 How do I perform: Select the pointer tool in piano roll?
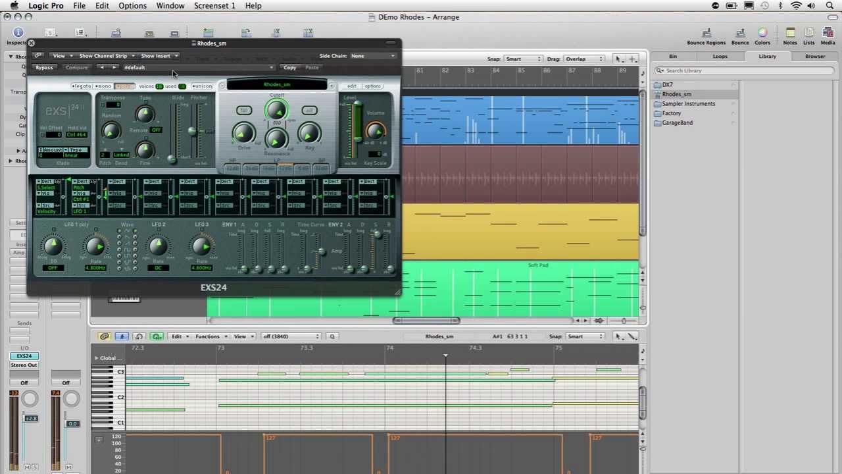click(x=618, y=336)
